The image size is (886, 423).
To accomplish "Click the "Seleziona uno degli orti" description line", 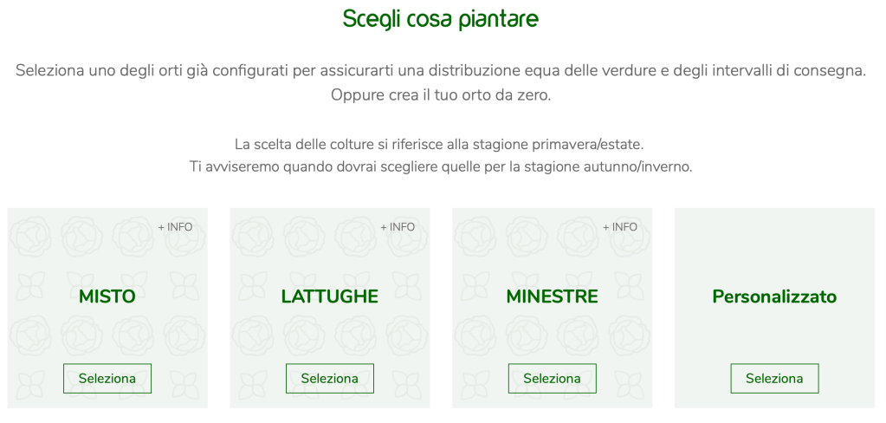I will point(441,70).
